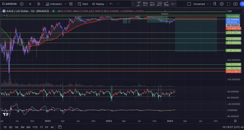Set range to 3M

22,127
